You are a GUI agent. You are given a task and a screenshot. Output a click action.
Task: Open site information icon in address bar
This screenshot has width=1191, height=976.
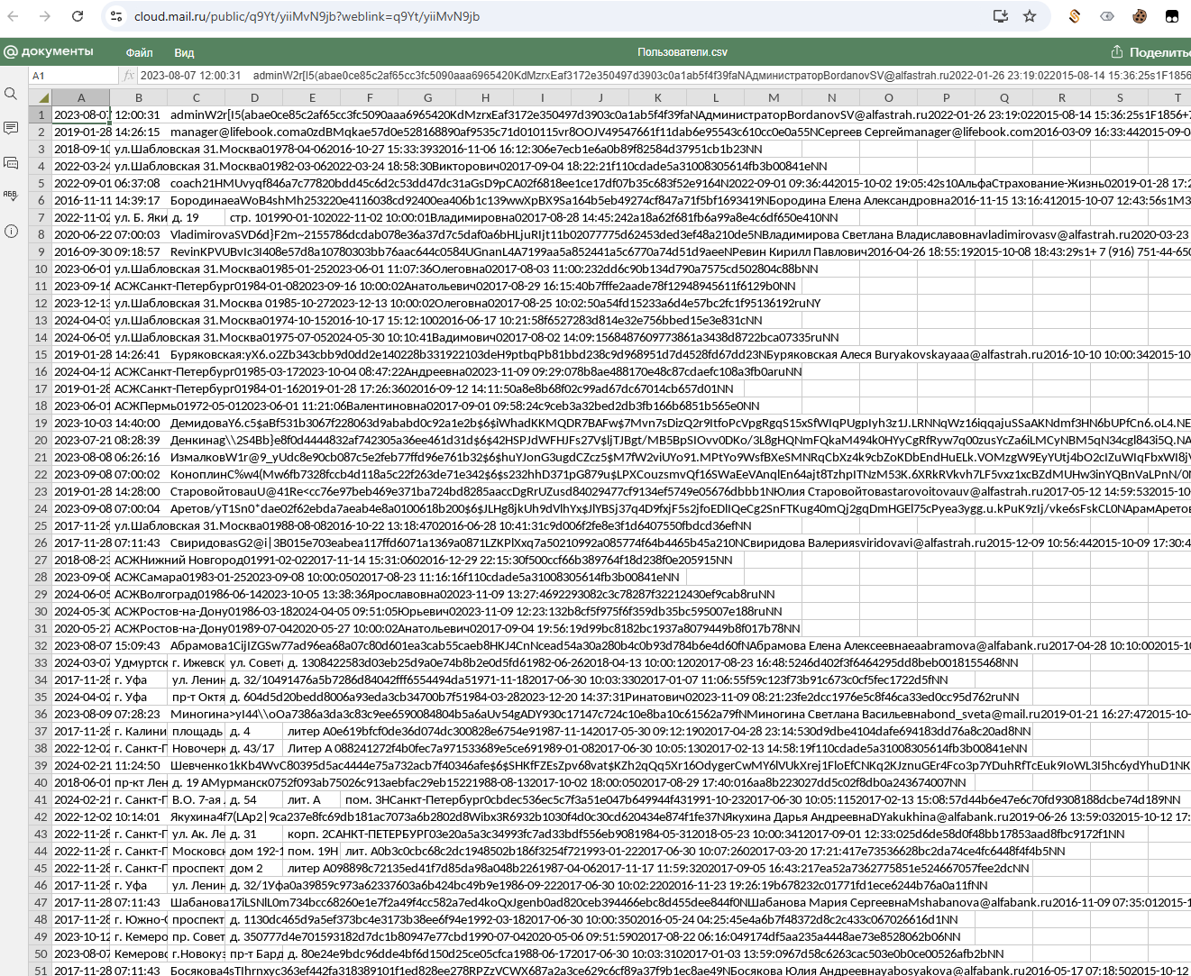[115, 16]
